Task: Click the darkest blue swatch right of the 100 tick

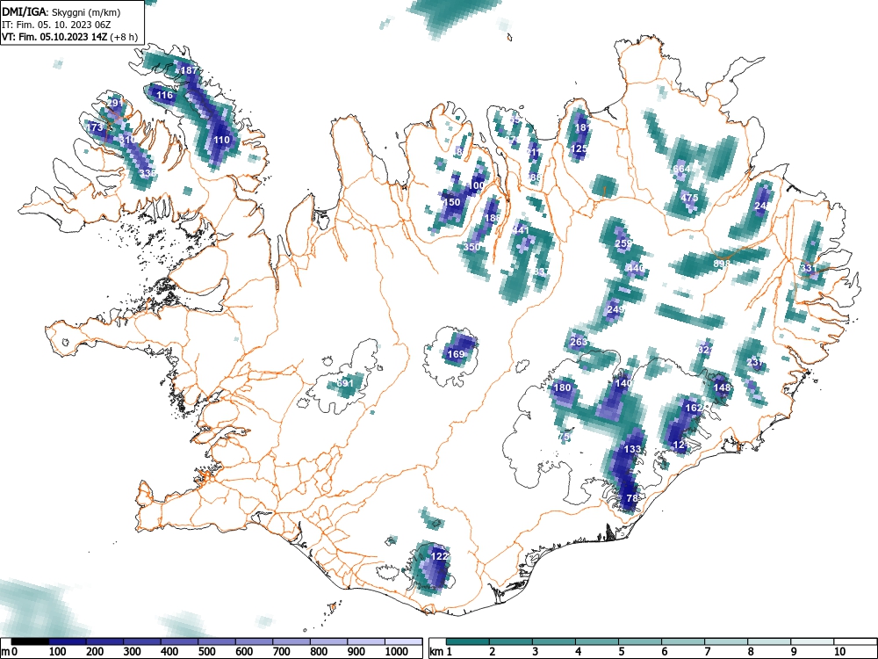Action: 68,641
